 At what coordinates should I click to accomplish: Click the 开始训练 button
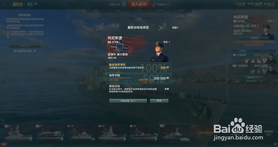pyautogui.click(x=128, y=101)
